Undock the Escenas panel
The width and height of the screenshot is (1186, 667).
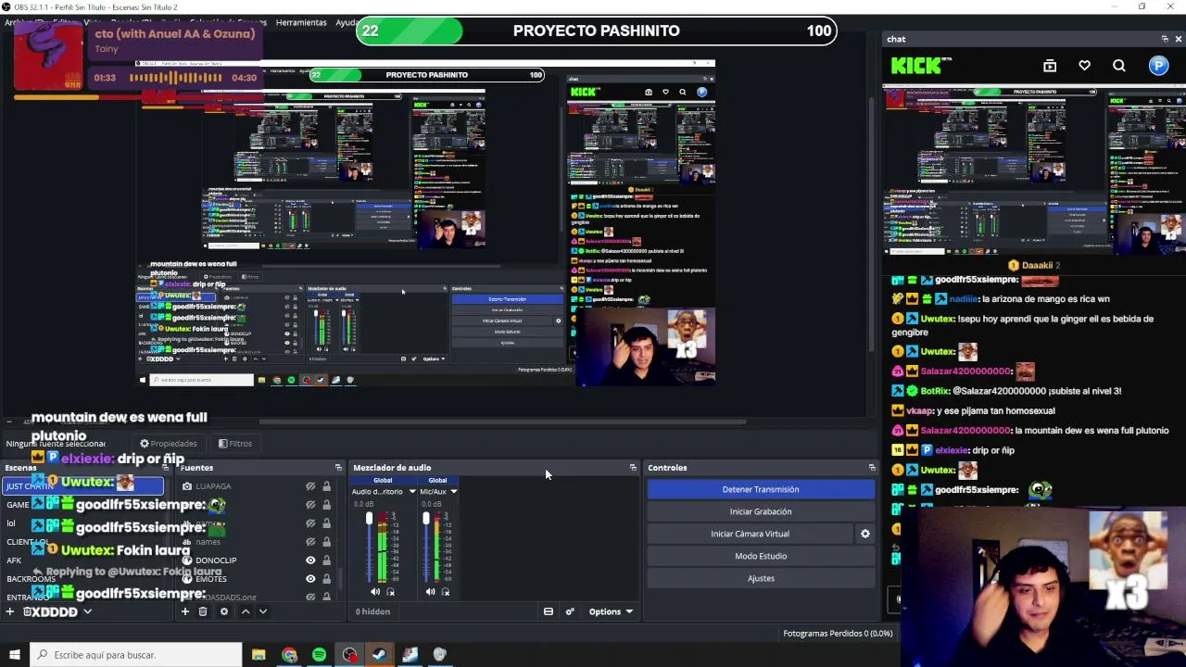click(165, 468)
